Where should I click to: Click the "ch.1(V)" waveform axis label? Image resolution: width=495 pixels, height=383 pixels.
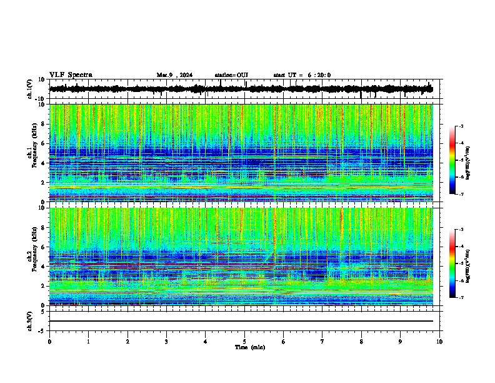point(30,89)
